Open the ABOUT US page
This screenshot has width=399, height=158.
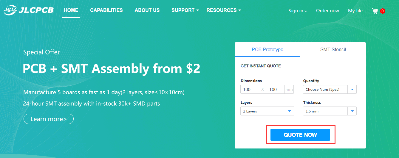pyautogui.click(x=147, y=10)
